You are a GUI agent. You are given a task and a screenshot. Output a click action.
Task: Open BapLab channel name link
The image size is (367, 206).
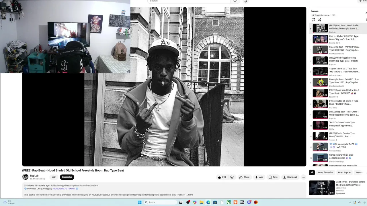tap(34, 176)
